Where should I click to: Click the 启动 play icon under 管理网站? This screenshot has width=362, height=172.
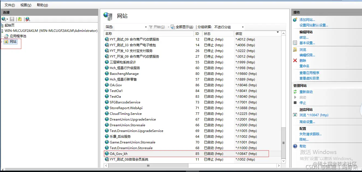pyautogui.click(x=295, y=97)
